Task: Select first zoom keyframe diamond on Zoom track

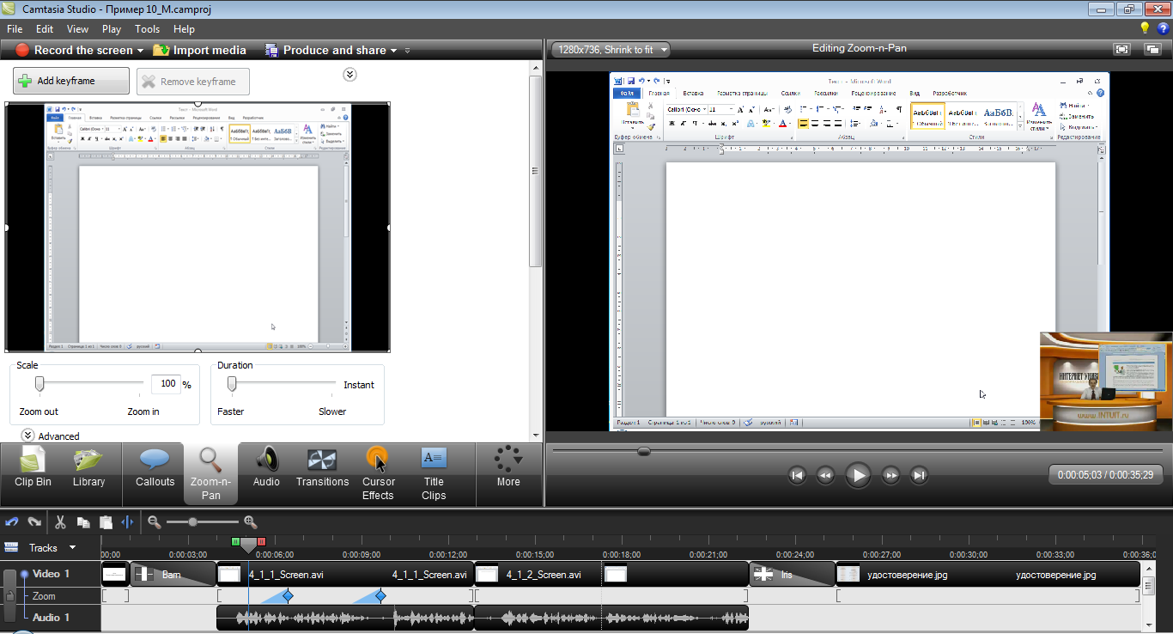Action: [x=288, y=596]
